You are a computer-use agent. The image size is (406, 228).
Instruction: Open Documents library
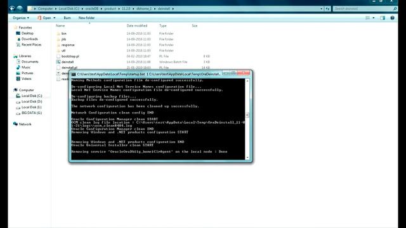coord(30,62)
